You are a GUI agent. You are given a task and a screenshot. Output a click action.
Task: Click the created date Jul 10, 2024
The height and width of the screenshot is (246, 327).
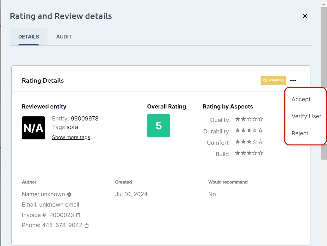[131, 194]
